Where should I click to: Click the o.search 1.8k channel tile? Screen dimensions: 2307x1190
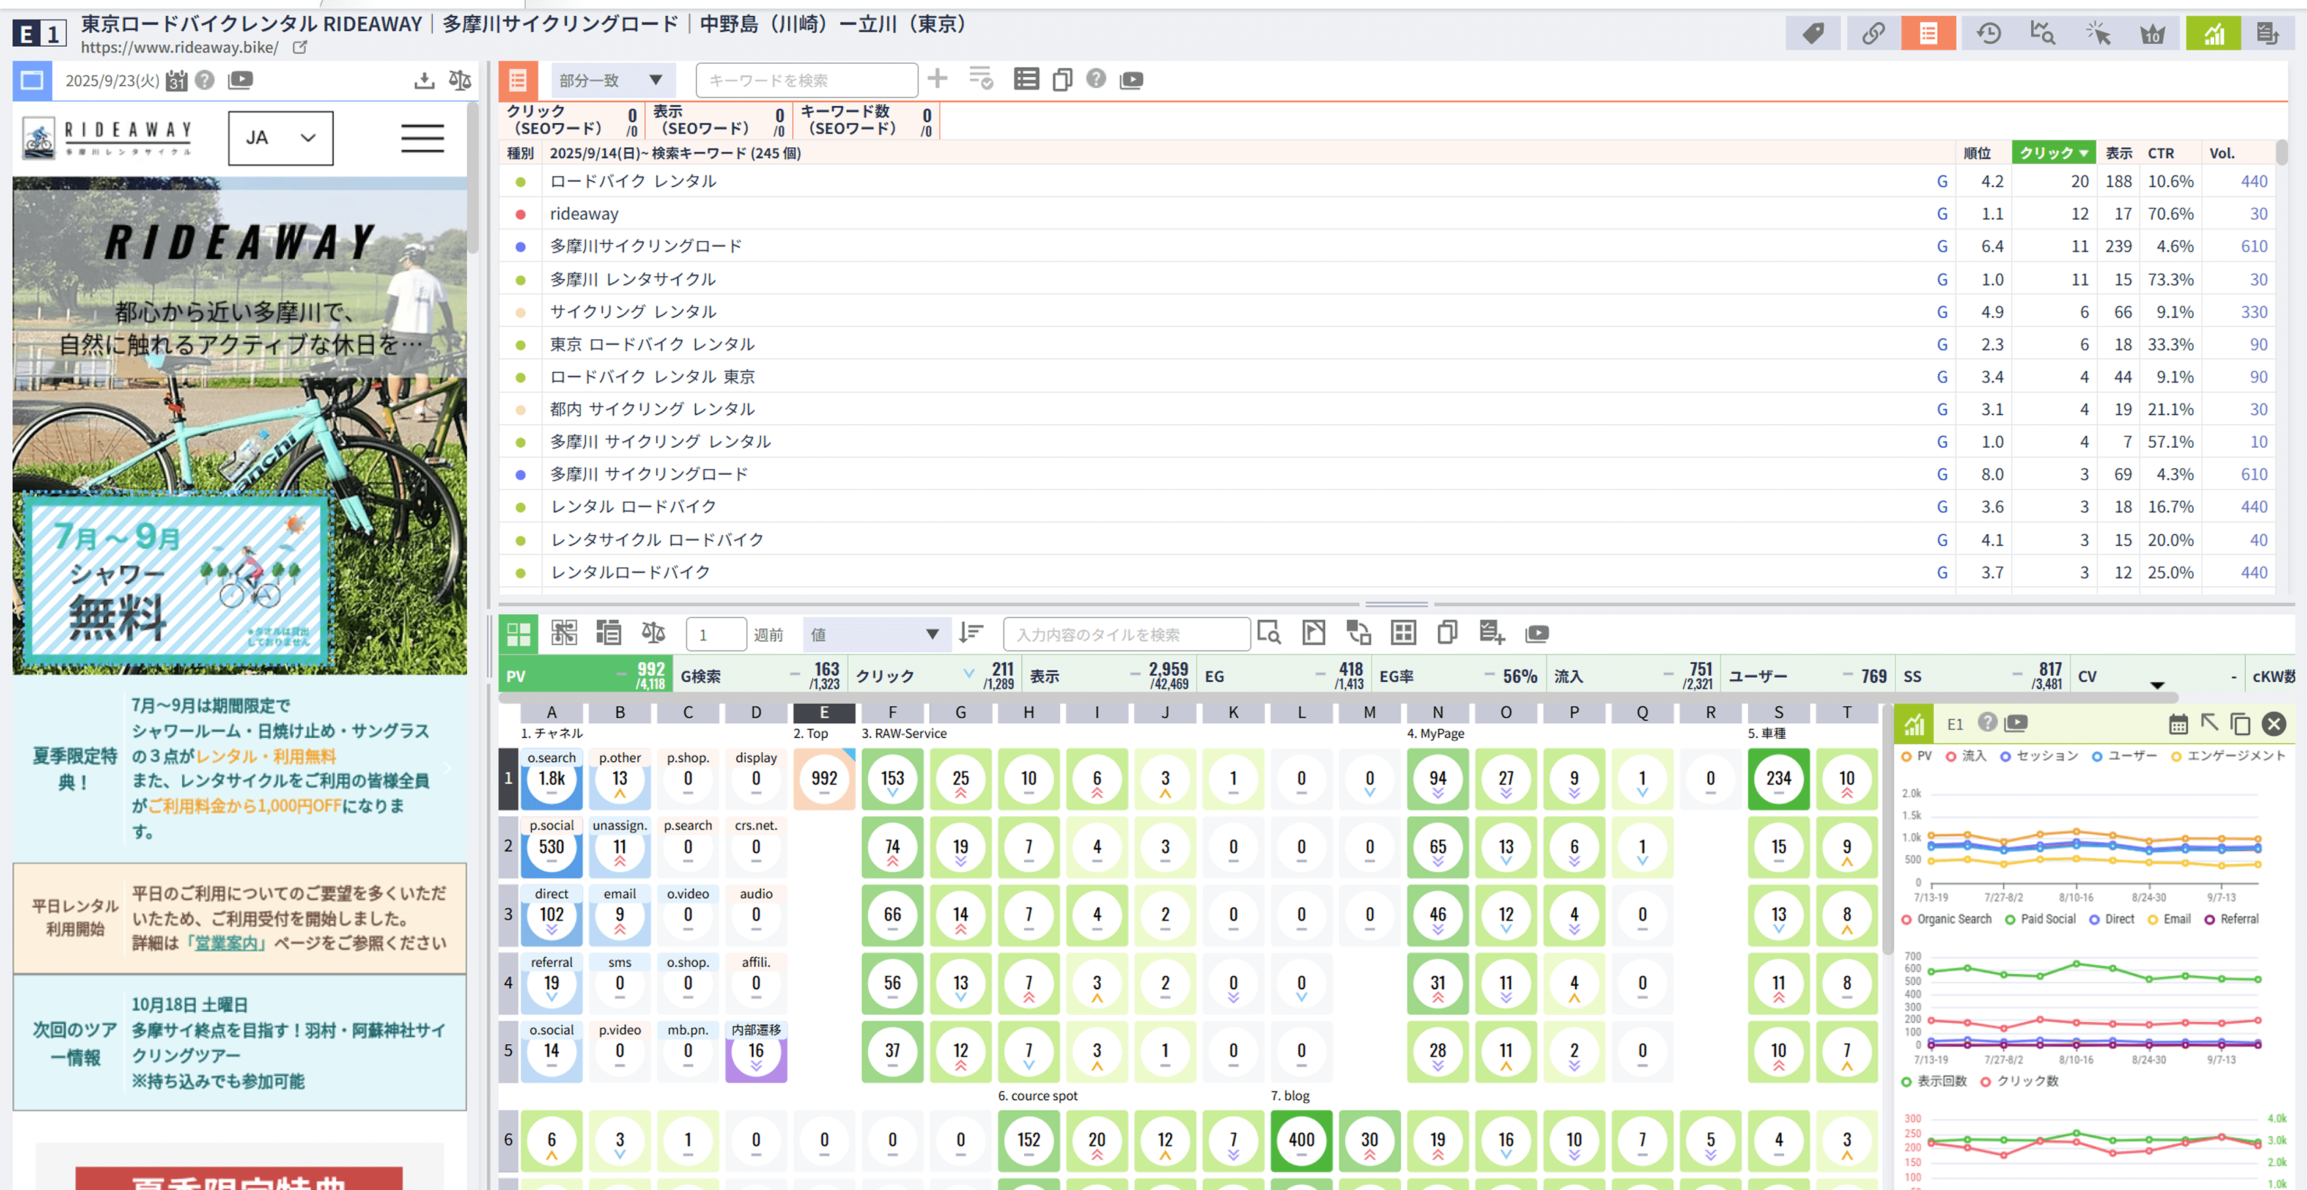(552, 779)
